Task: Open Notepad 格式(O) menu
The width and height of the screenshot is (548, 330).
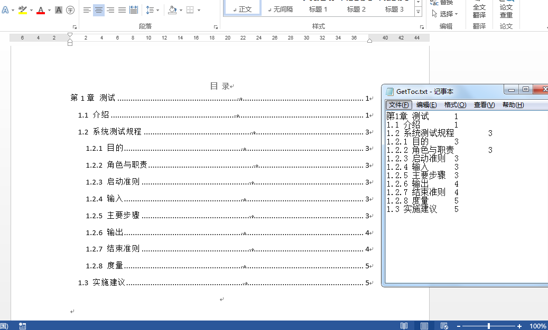Action: (x=456, y=105)
